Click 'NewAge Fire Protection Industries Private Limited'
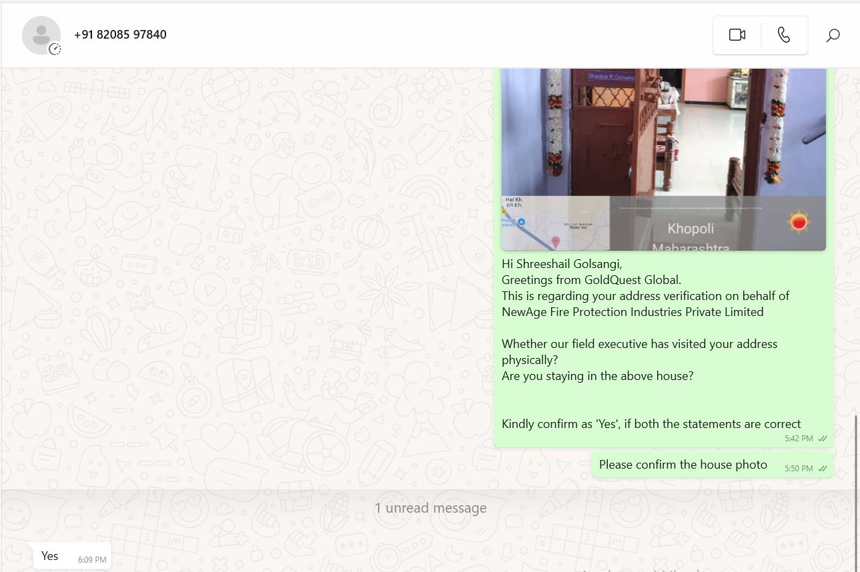 click(632, 312)
